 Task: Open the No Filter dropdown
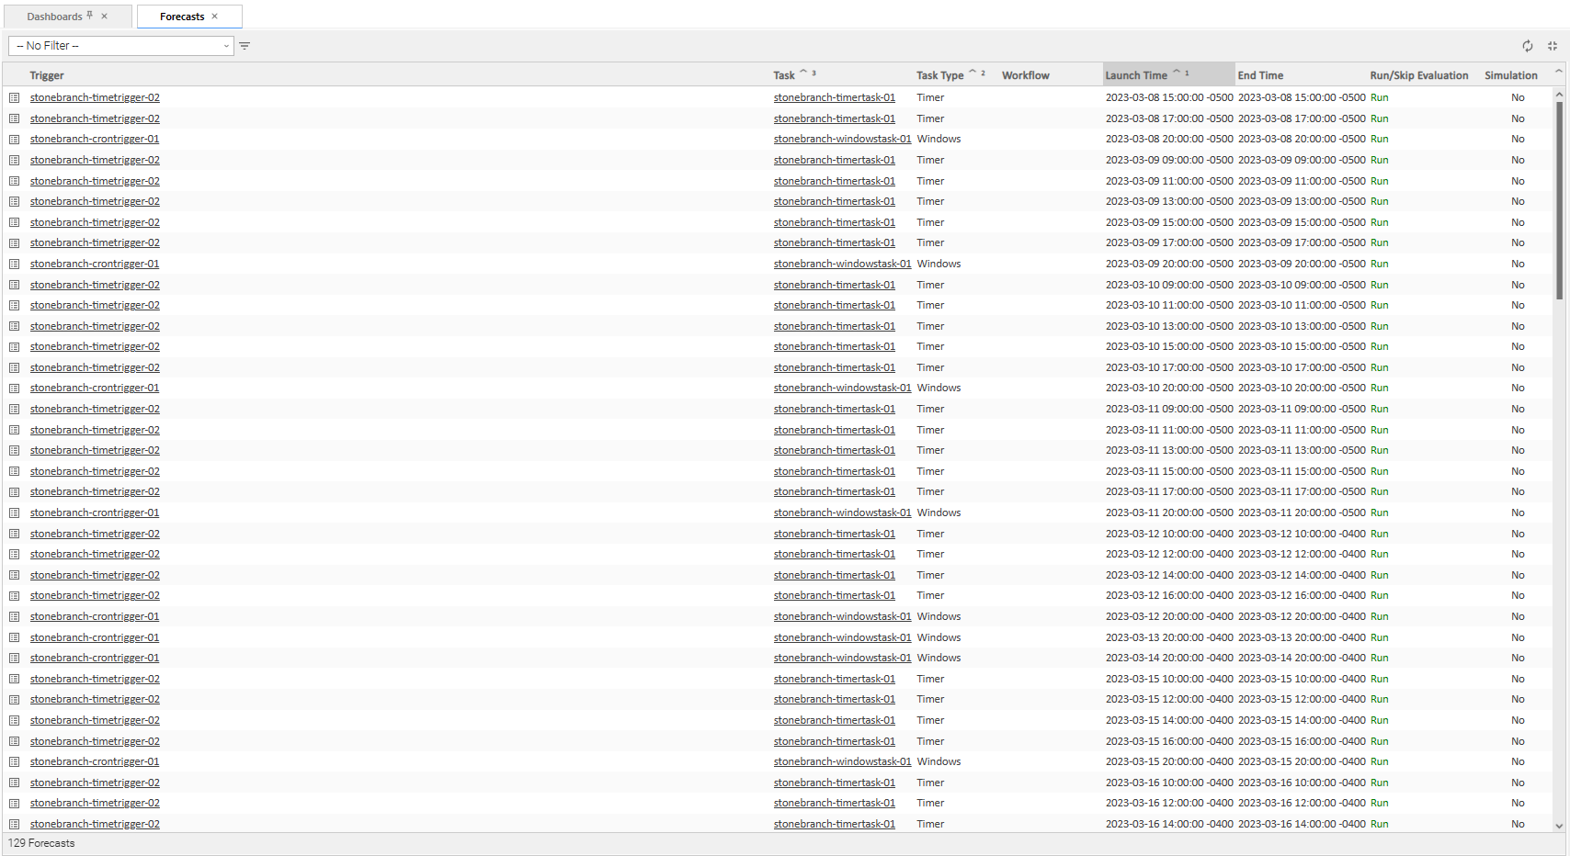121,46
